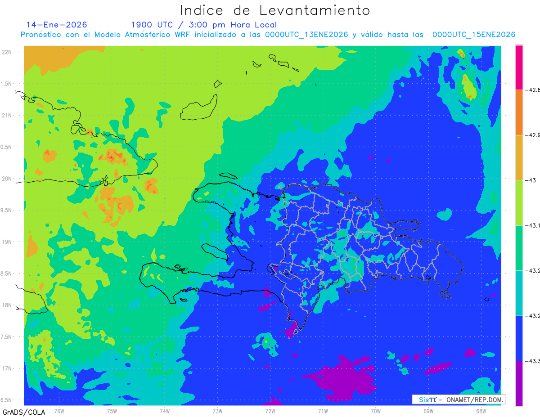Viewport: 540px width, 417px height.
Task: Click the '75W' longitude label
Action: pos(112,411)
